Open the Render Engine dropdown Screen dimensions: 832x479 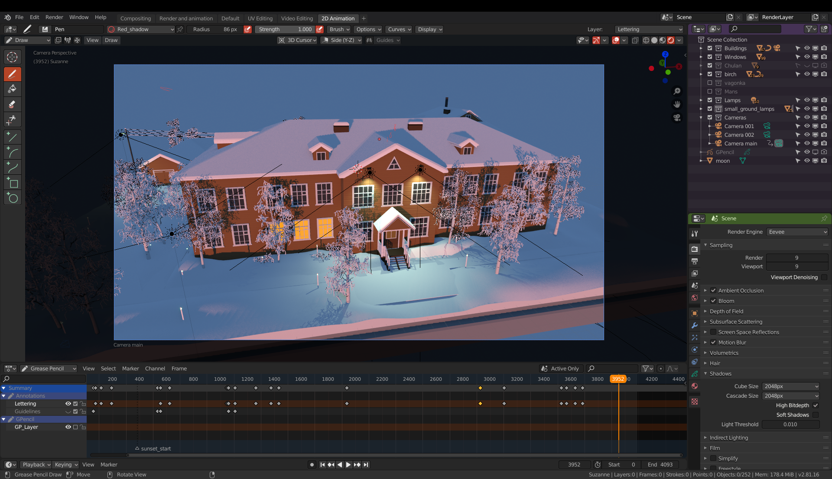click(797, 232)
